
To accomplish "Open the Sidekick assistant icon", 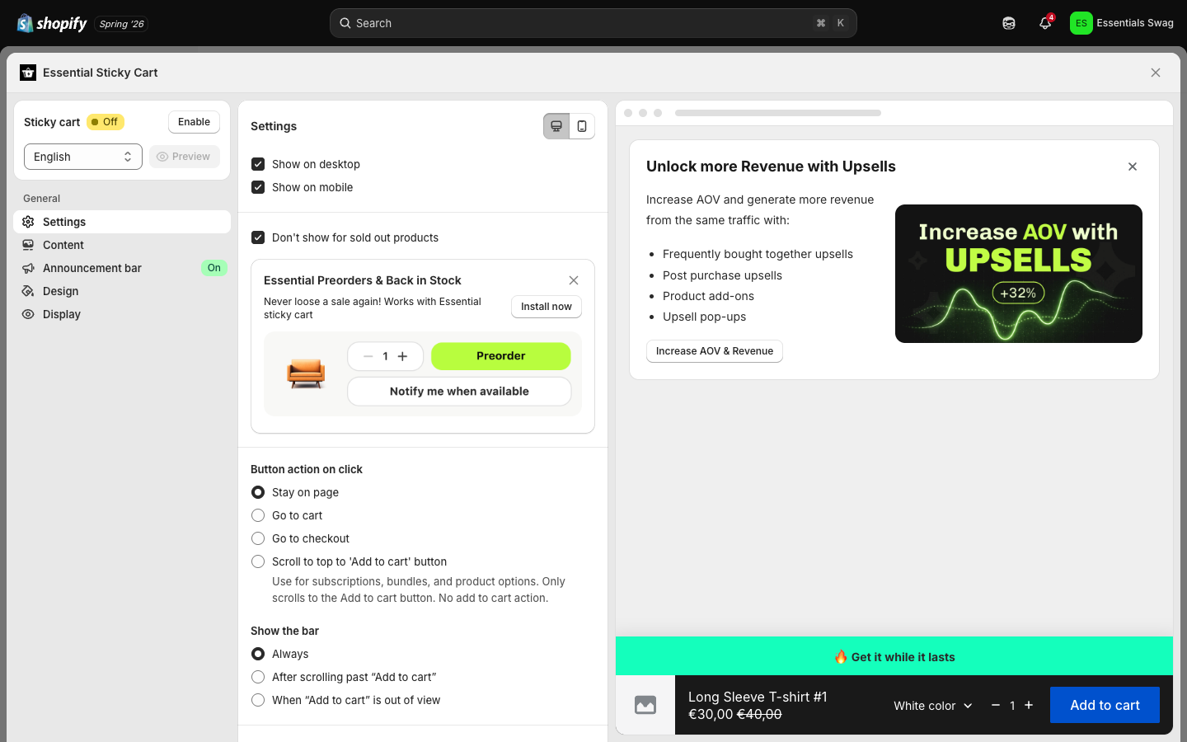I will pos(1009,23).
